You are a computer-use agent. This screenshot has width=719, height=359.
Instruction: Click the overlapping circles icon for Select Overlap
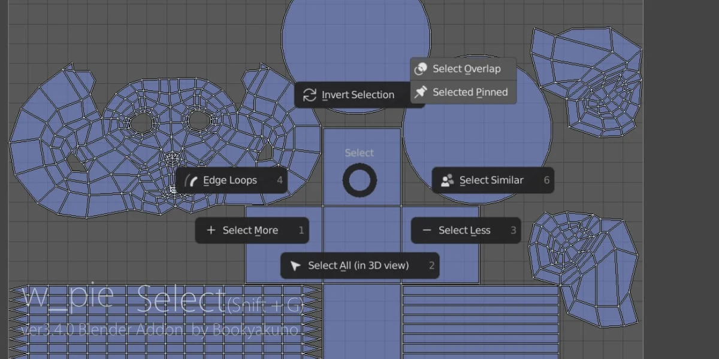click(x=421, y=69)
